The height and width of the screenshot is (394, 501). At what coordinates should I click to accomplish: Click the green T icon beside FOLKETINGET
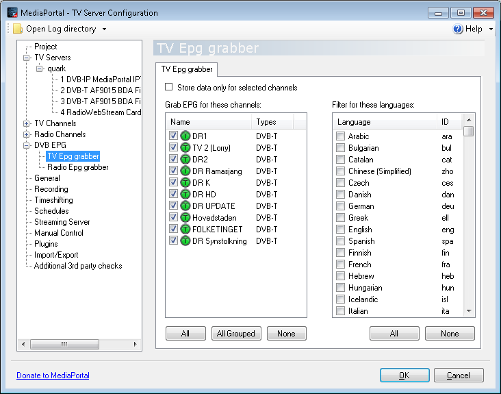point(185,229)
